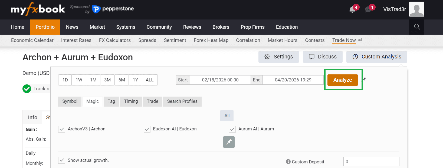Switch to the Symbol tab

point(70,101)
